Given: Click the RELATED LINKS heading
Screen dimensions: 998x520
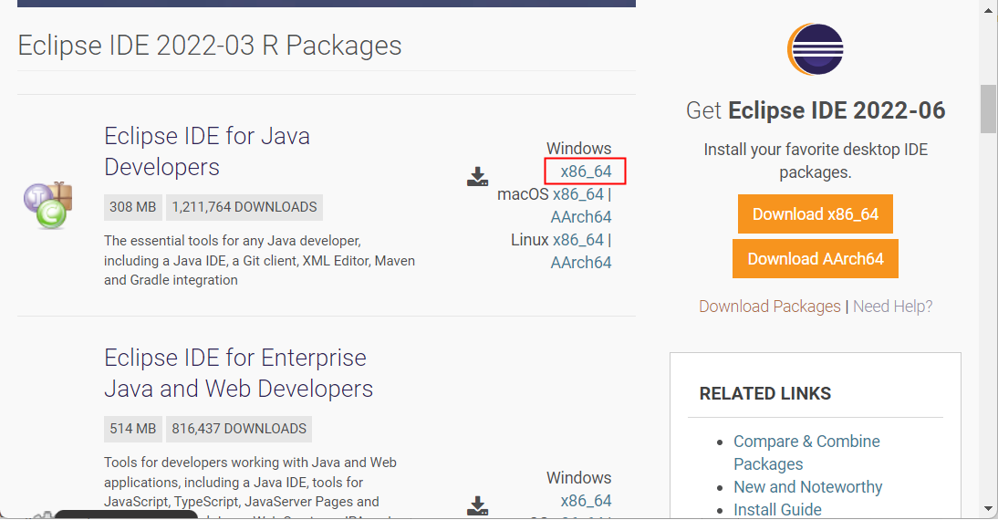Looking at the screenshot, I should (x=765, y=393).
